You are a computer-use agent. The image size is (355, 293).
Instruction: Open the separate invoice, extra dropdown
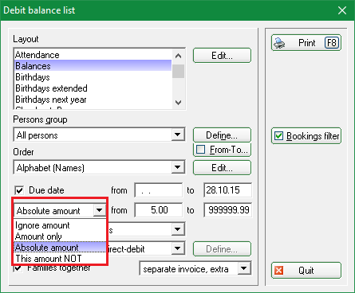[244, 268]
